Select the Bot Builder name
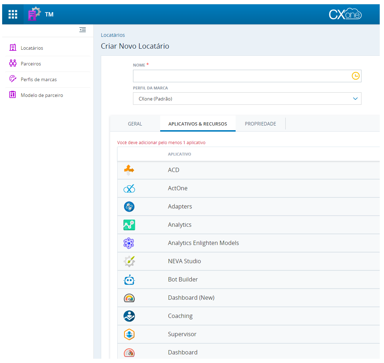The height and width of the screenshot is (363, 384). click(183, 279)
